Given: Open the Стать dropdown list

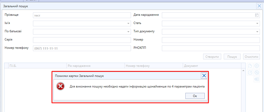Looking at the screenshot, I should (x=257, y=24).
